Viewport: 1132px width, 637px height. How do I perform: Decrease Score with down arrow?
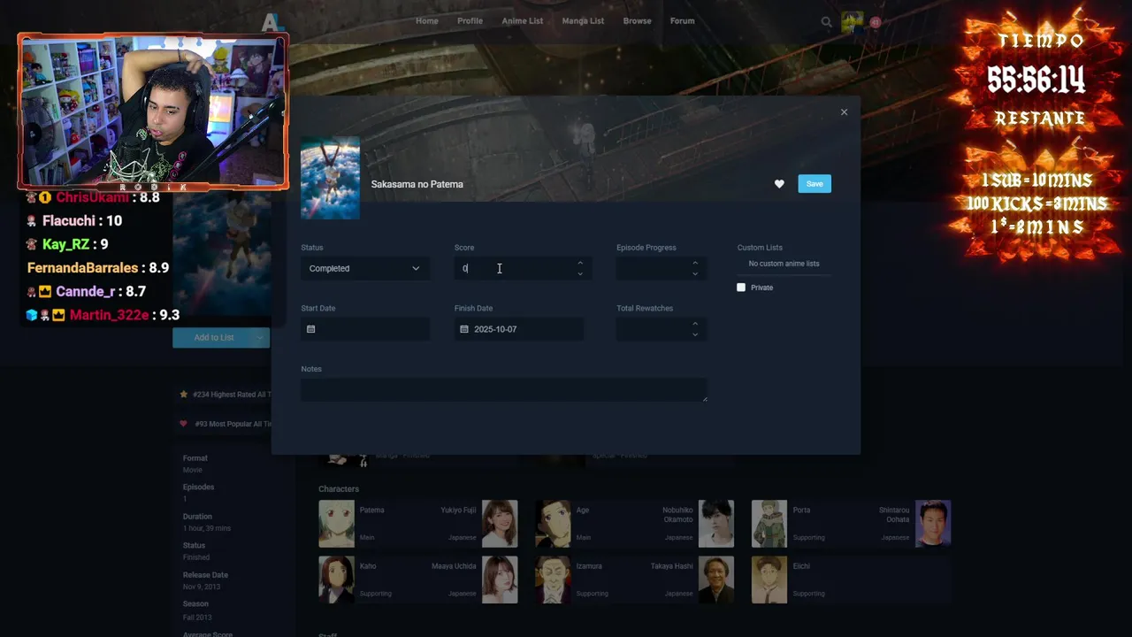(580, 273)
